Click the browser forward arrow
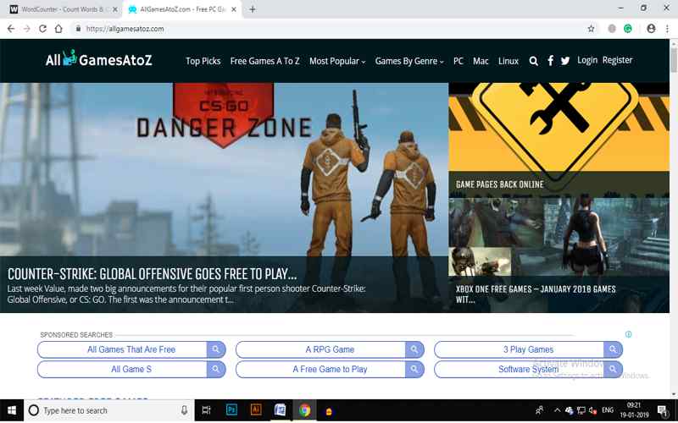This screenshot has width=678, height=423. click(x=27, y=29)
